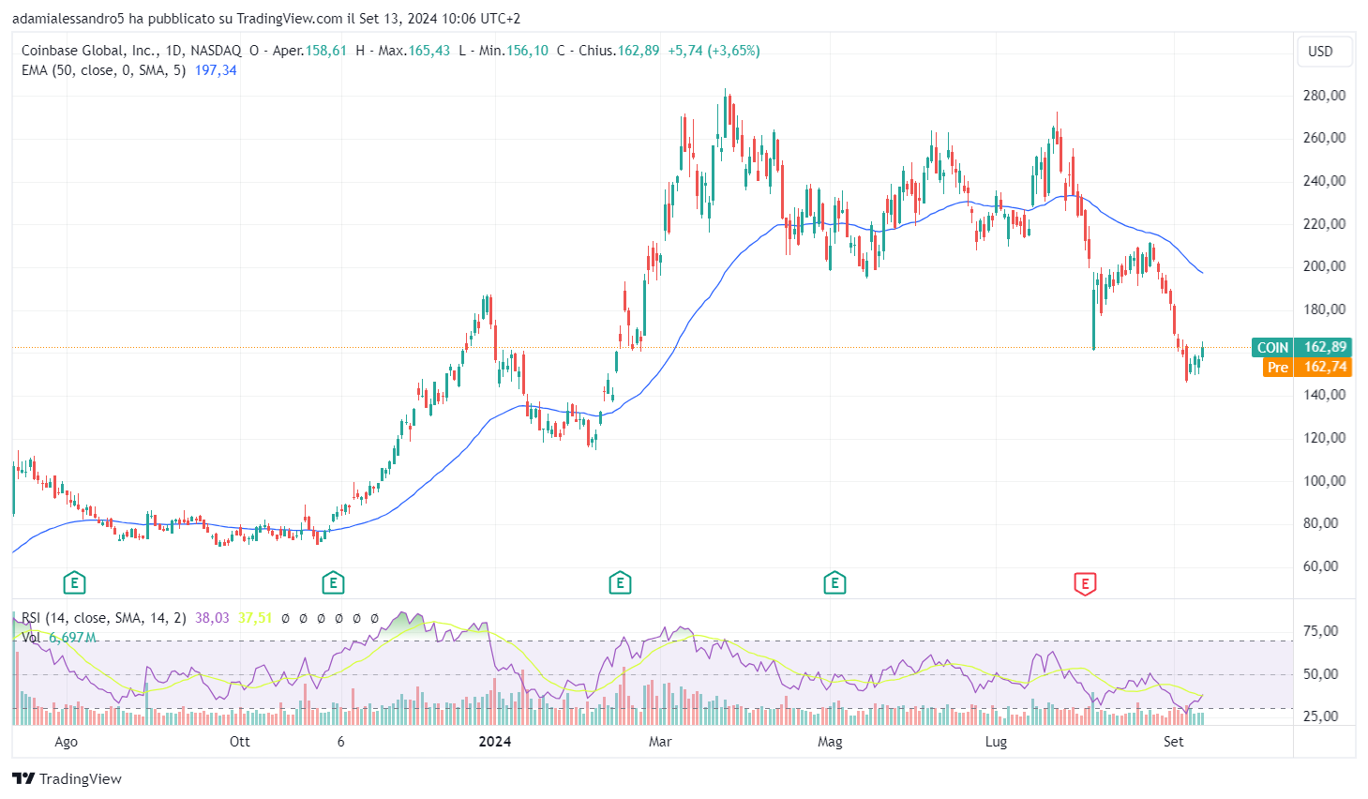
Task: Click the 200,00 price axis label
Action: click(1324, 266)
